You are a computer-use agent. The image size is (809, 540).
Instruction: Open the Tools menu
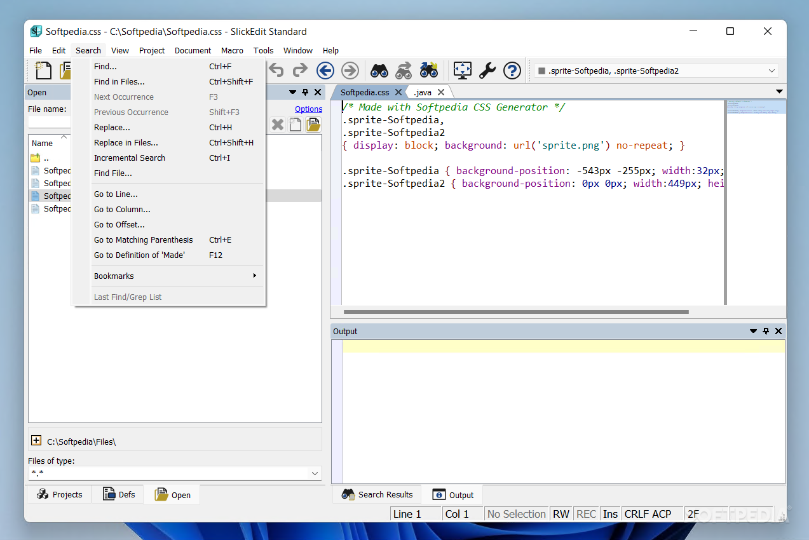coord(263,50)
